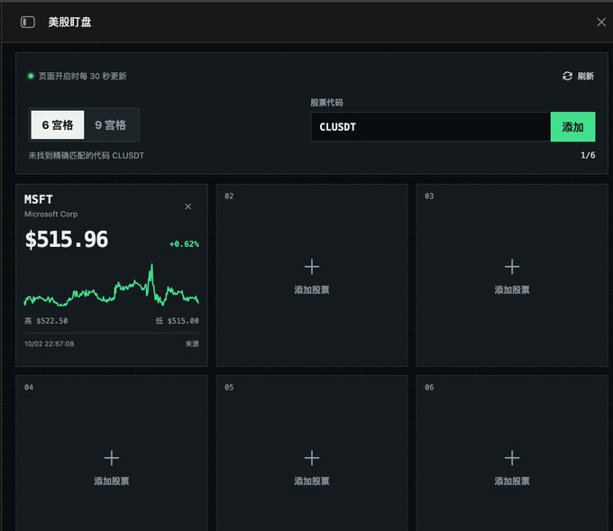Click the MSFT green price chart
613x531 pixels.
pyautogui.click(x=112, y=286)
